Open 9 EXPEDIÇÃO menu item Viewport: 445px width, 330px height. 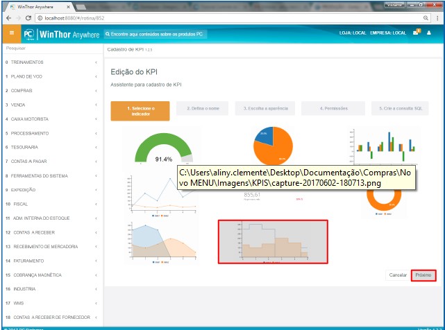(x=52, y=190)
